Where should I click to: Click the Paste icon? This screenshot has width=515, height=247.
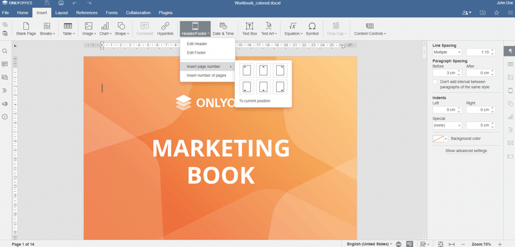coord(5,33)
